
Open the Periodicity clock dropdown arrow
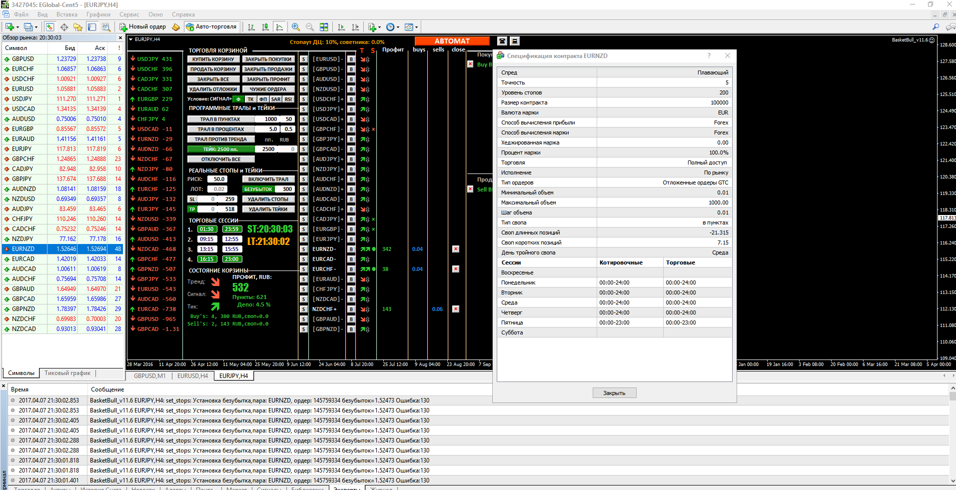pos(398,27)
